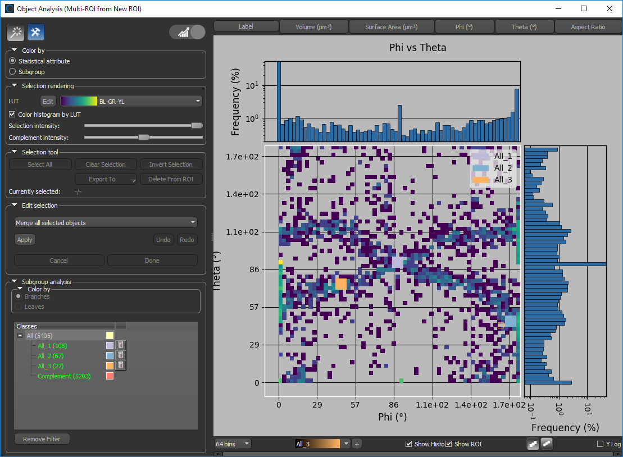Click the hammer and wrench tools icon
Screen dimensions: 623x457
tap(36, 33)
